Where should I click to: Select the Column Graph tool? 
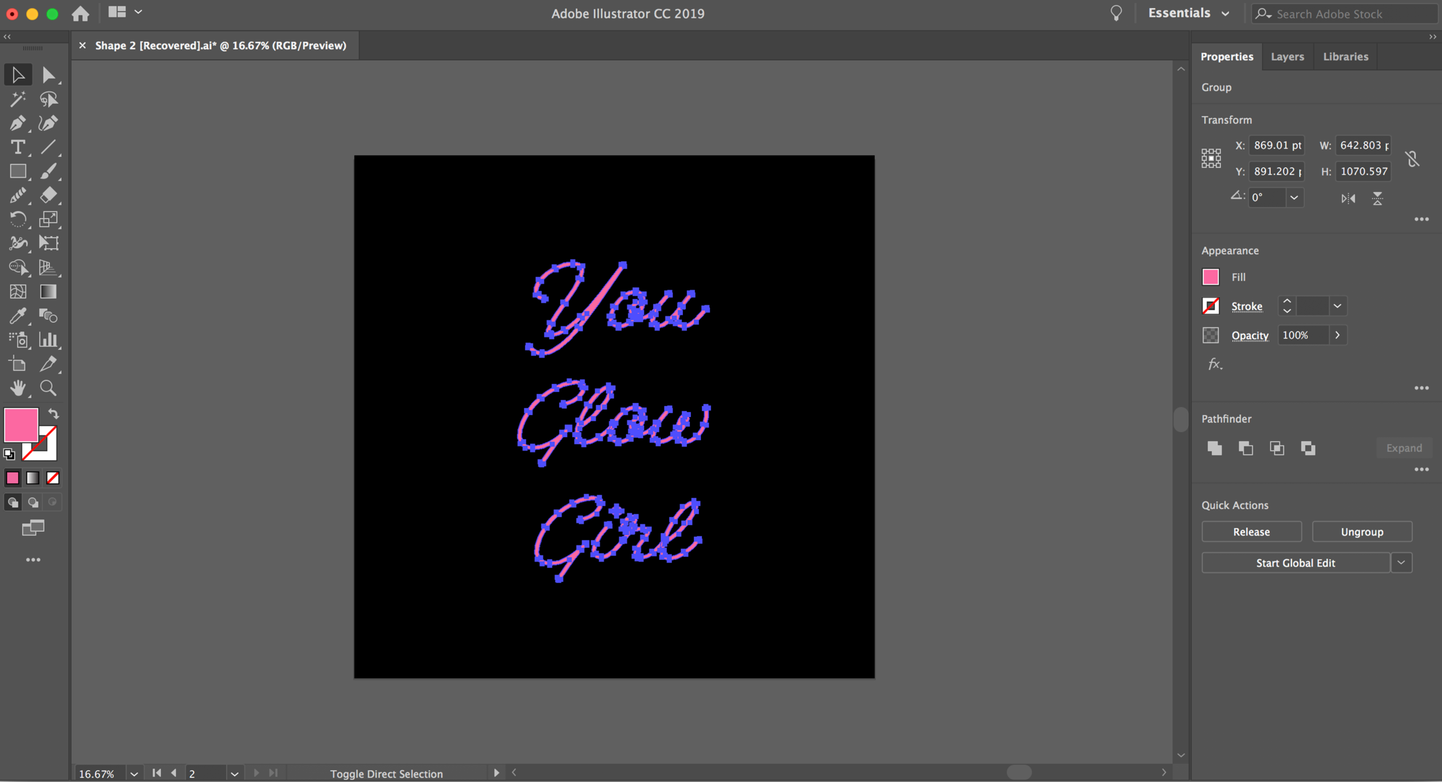tap(48, 340)
